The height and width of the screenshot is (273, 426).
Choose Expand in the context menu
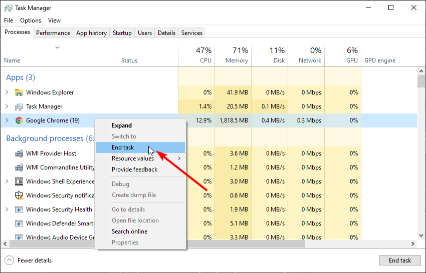[140, 125]
